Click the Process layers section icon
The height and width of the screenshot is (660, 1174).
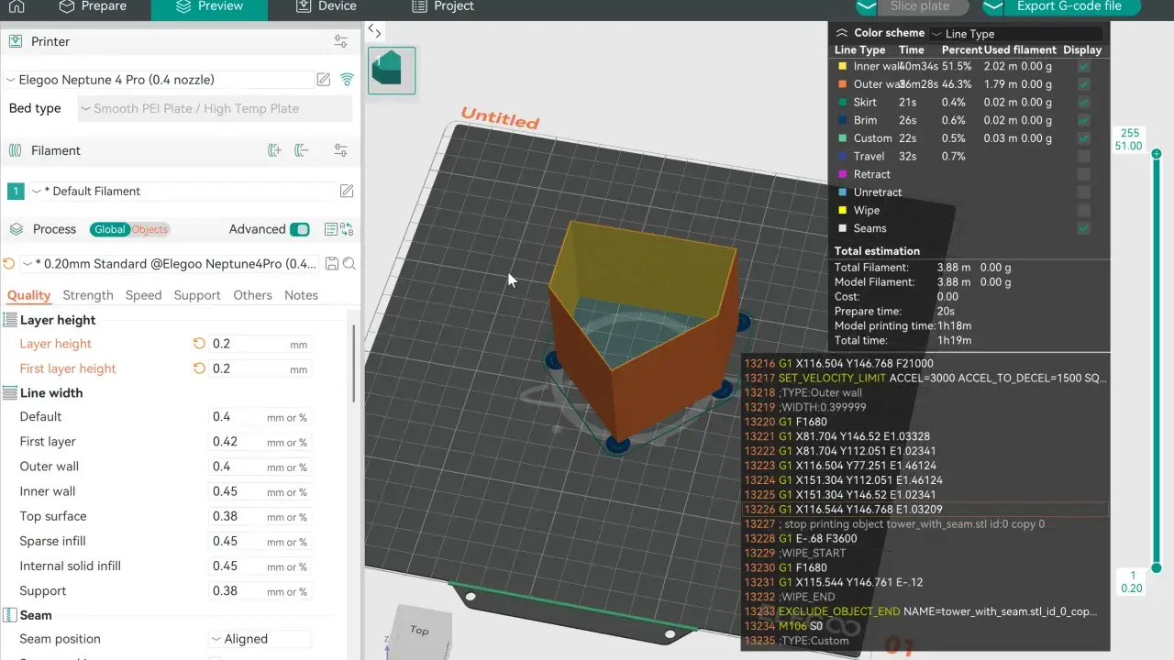pyautogui.click(x=16, y=229)
